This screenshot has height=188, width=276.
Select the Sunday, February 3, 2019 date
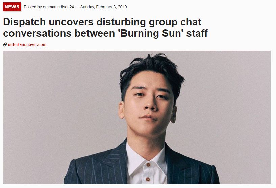tap(103, 7)
